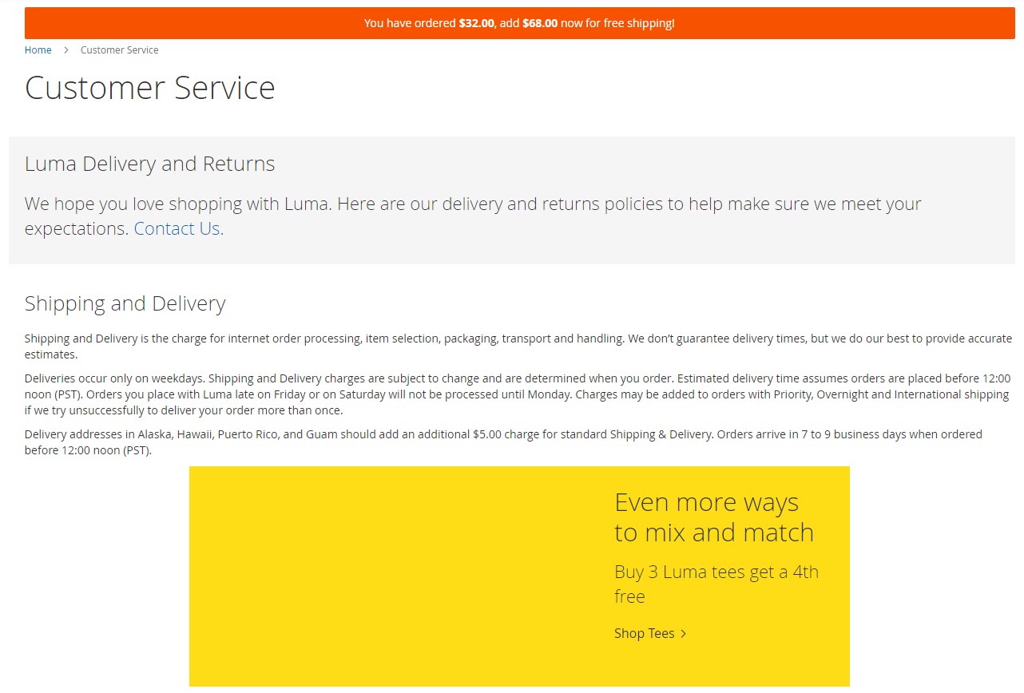
Task: Click the paragraph defining Shipping and Delivery charge
Action: tap(511, 346)
